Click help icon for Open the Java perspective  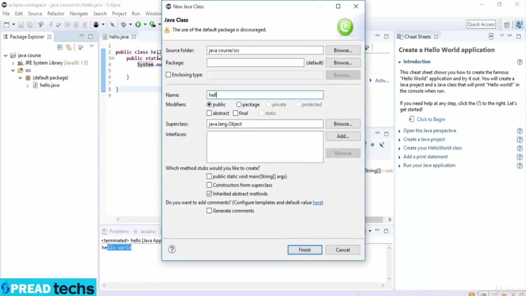(x=519, y=131)
